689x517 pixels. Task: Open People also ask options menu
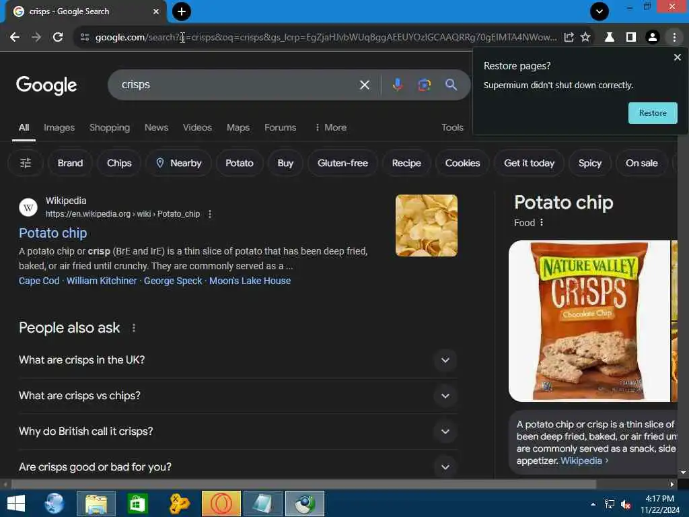coord(134,328)
